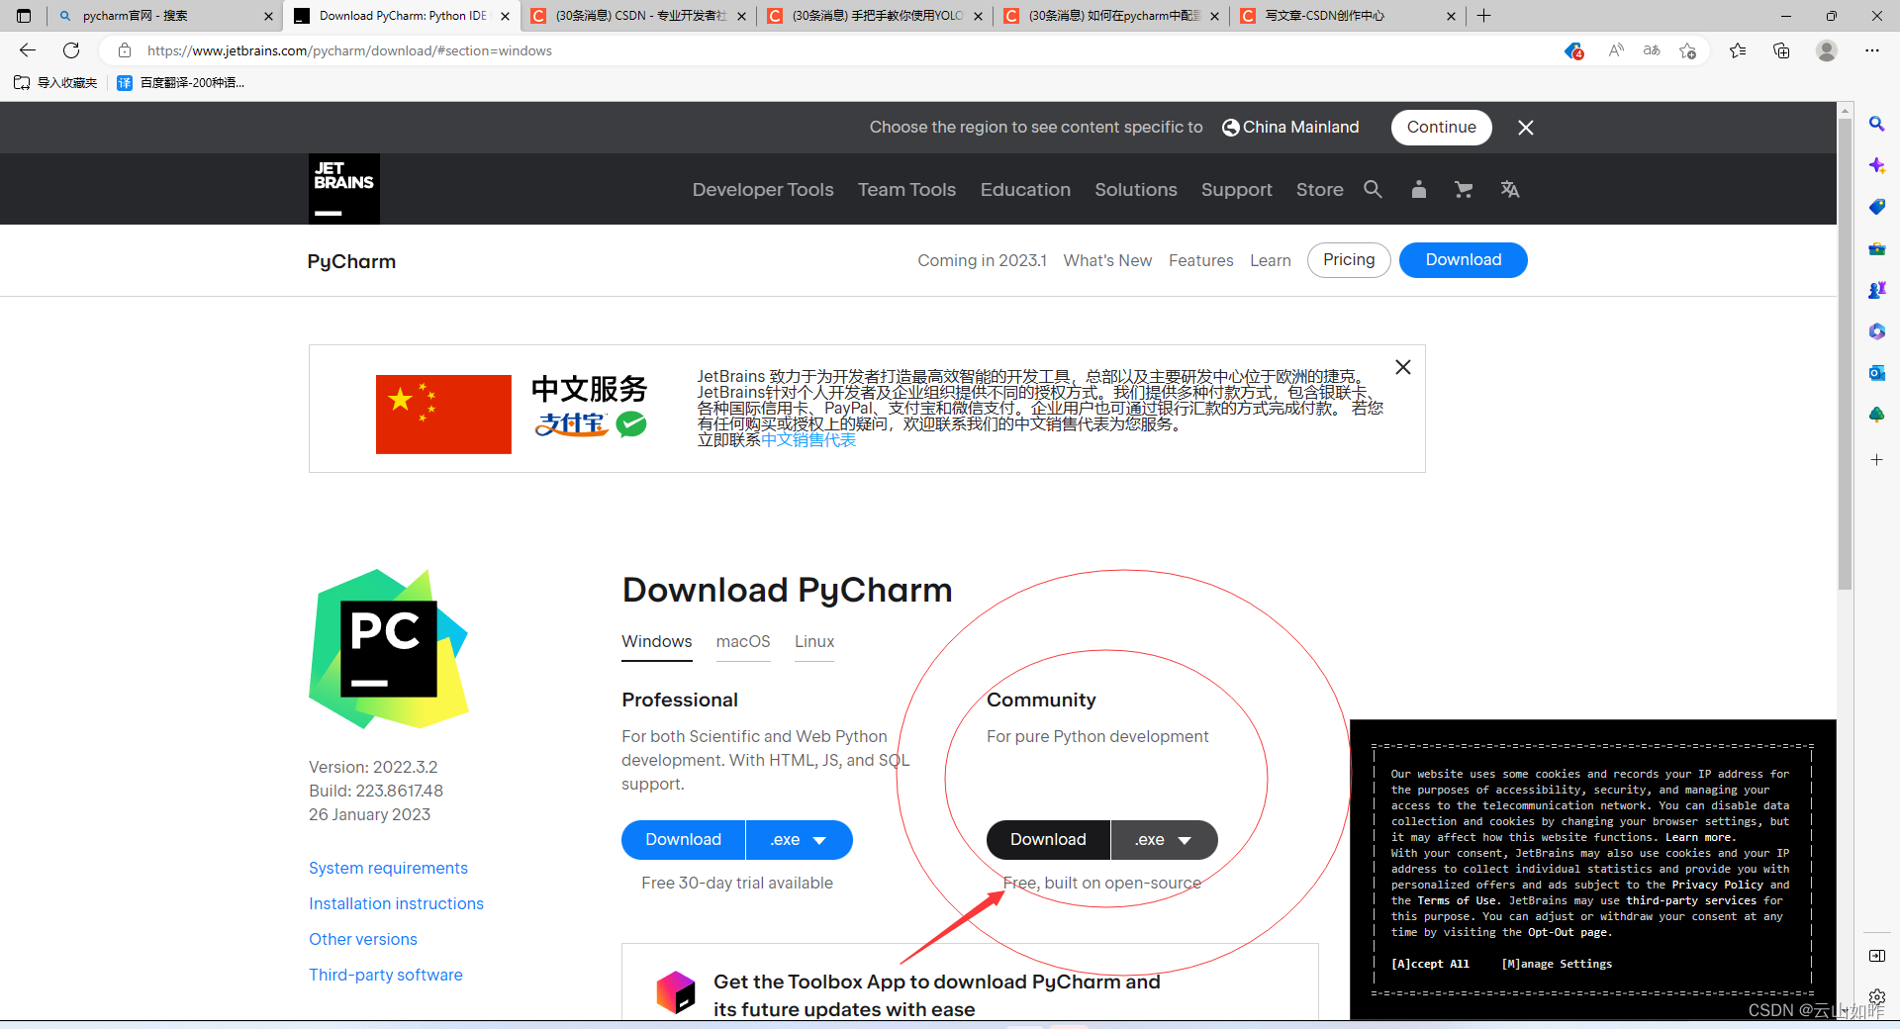Open the 百度翻译 bookmark

181,83
